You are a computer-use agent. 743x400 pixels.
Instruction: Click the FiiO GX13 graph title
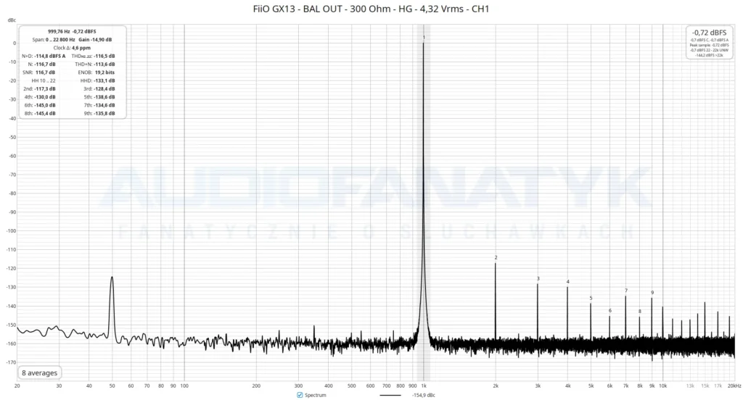(x=371, y=9)
